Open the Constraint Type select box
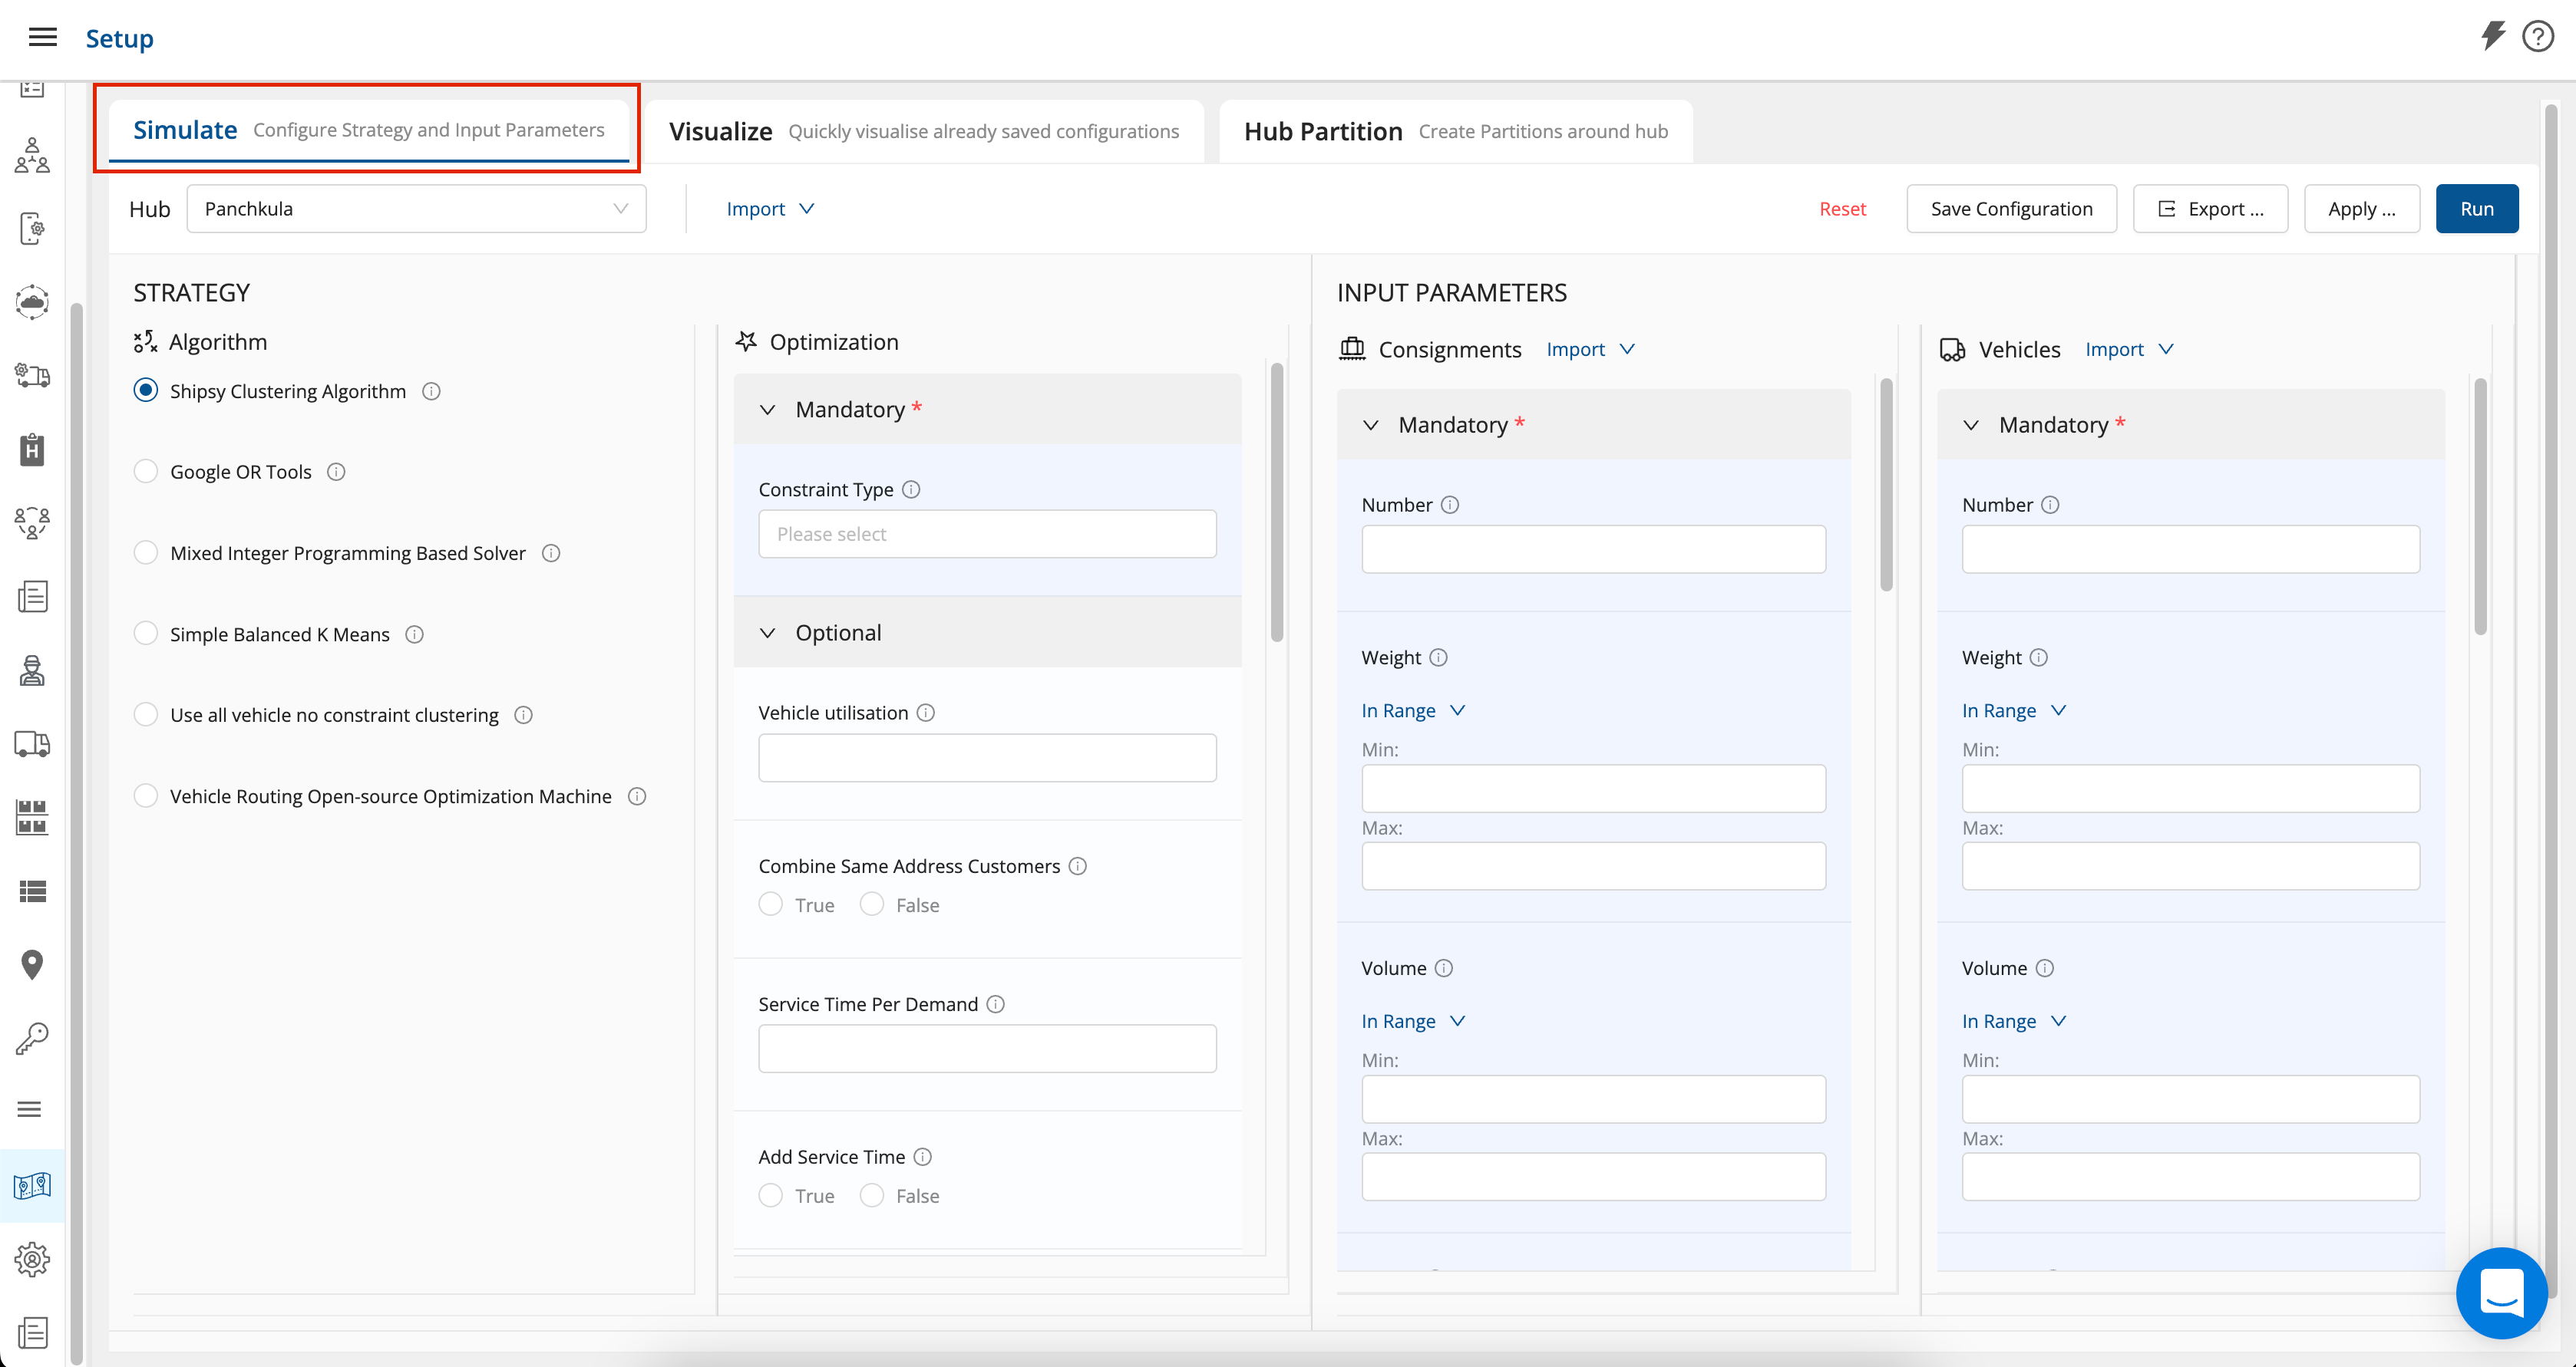Image resolution: width=2576 pixels, height=1367 pixels. [x=986, y=534]
